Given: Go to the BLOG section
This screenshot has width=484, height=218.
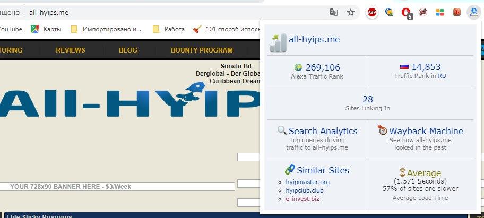Looking at the screenshot, I should pos(128,50).
